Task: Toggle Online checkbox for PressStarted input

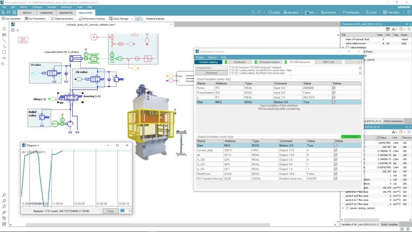Action: coord(334,92)
